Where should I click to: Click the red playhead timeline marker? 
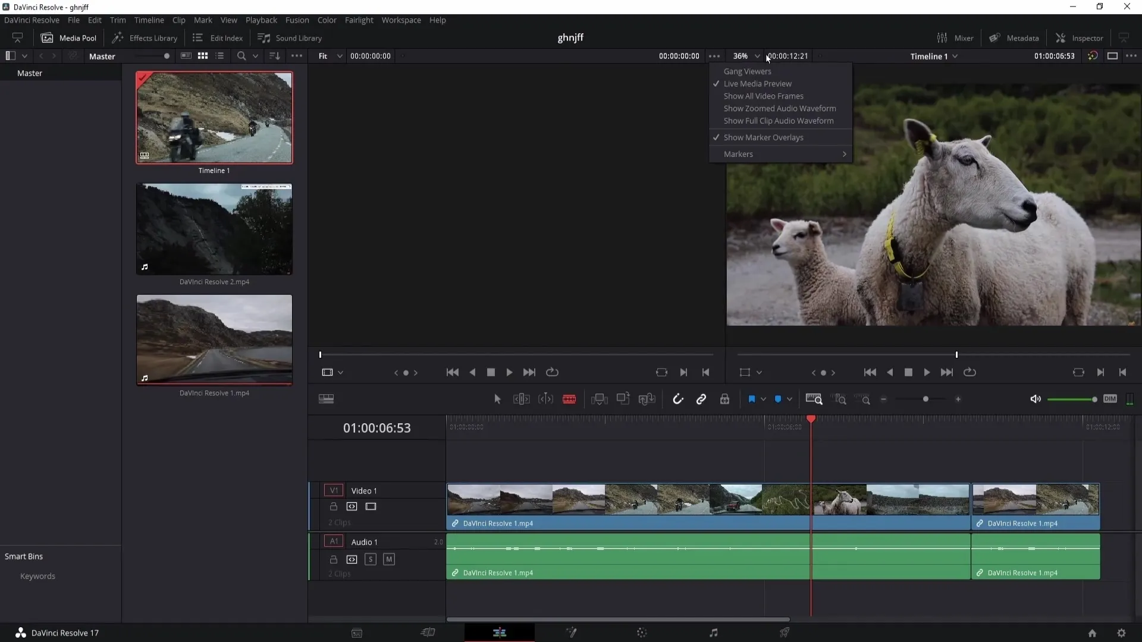click(x=811, y=418)
